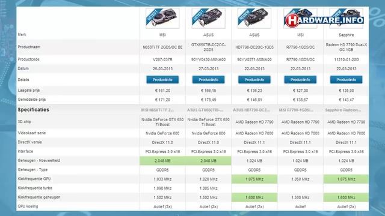Viewport: 385px width, 216px height.
Task: Click the Gemiddelde prijs row label
Action: point(32,100)
